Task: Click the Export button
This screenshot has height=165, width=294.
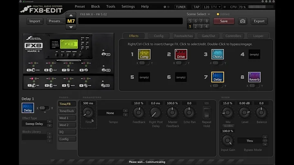Action: tap(259, 21)
